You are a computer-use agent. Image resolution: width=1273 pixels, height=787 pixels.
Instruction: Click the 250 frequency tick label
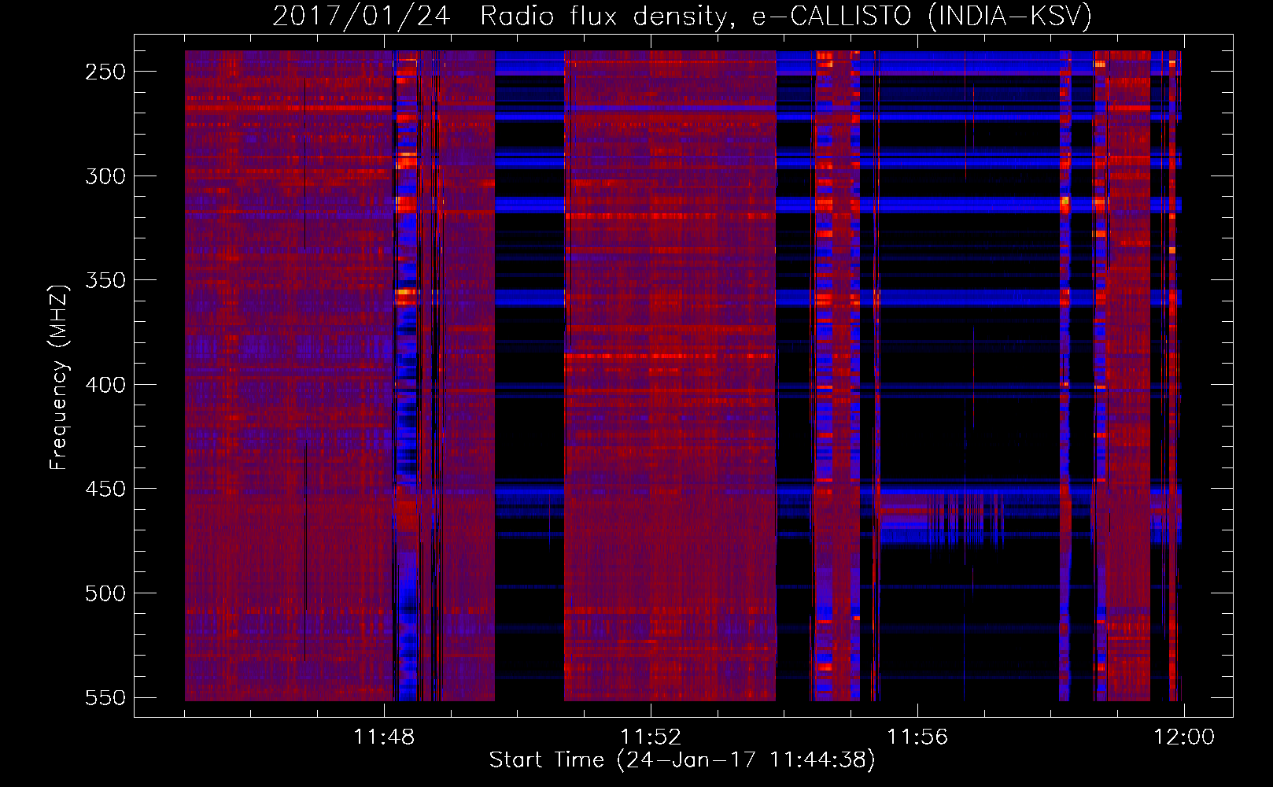pos(105,72)
